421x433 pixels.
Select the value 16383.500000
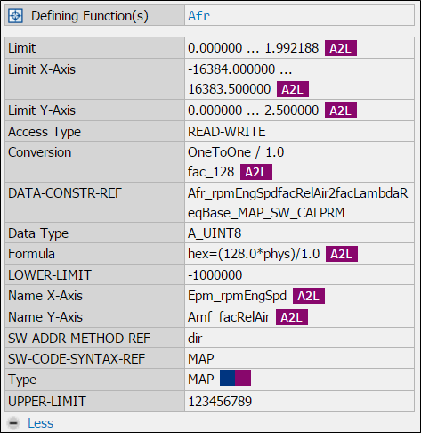[x=230, y=89]
